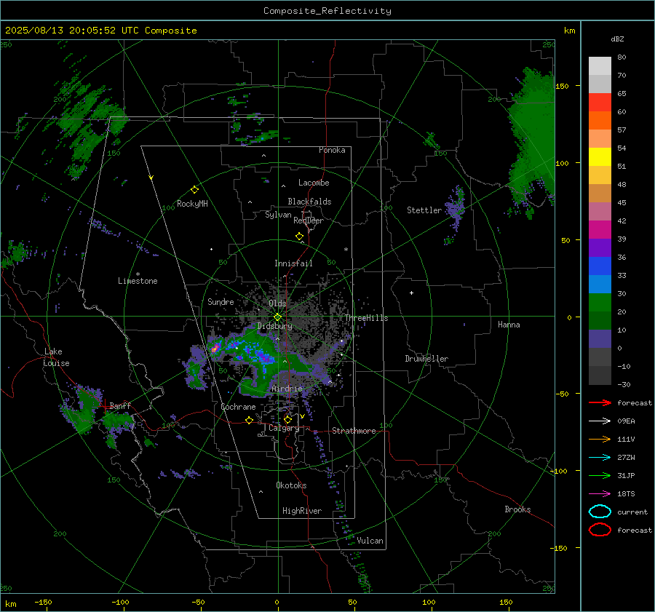Screen dimensions: 655x612
Task: Click the Strathmore city label
Action: 354,431
